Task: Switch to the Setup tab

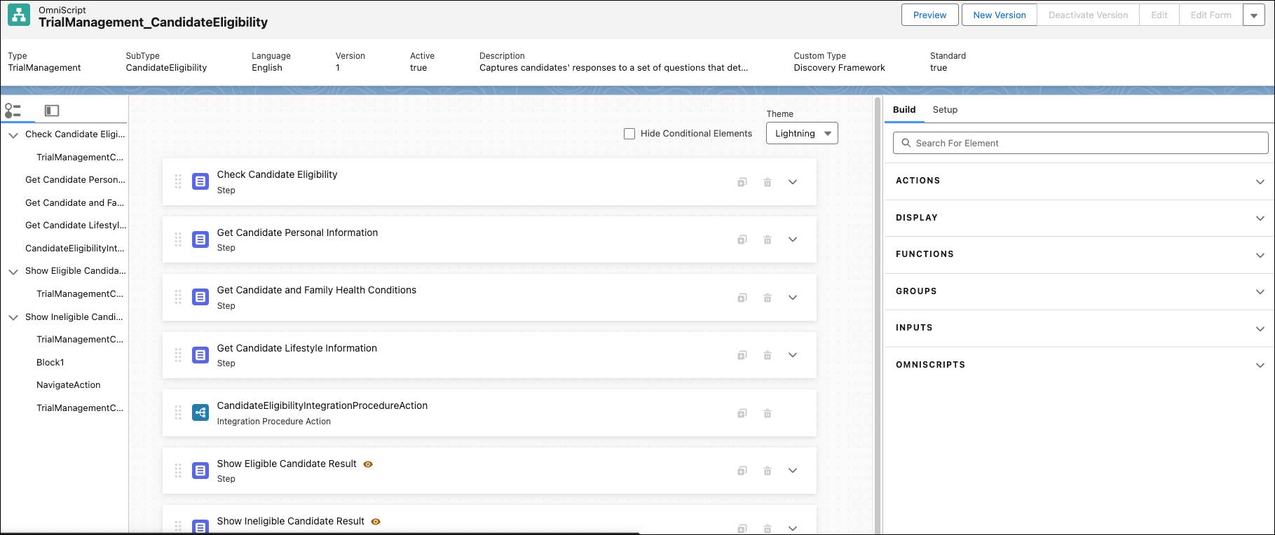Action: (x=945, y=110)
